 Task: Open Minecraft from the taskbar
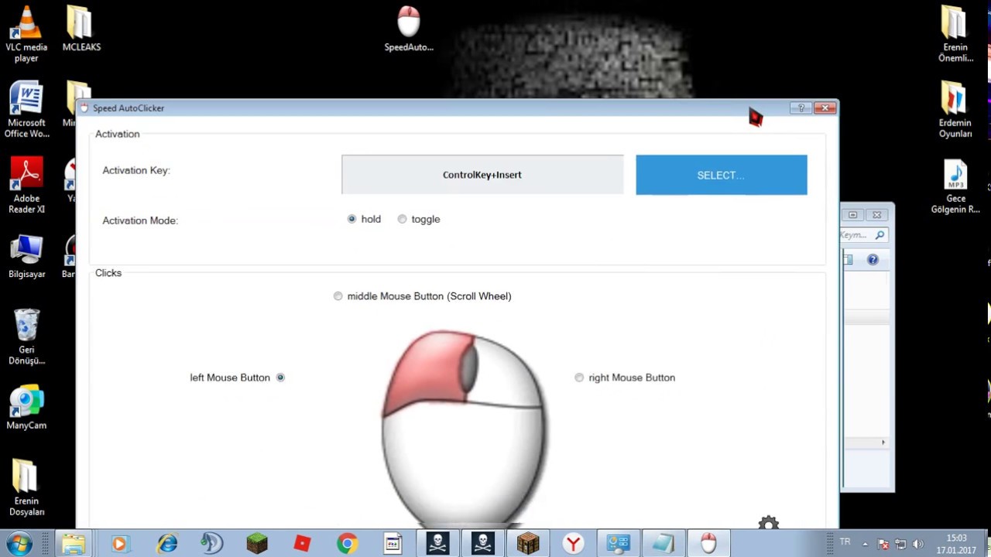coord(256,542)
